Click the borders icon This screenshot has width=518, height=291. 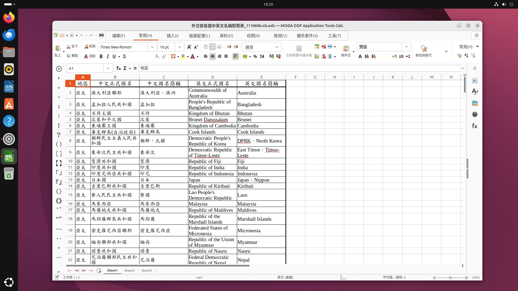173,56
